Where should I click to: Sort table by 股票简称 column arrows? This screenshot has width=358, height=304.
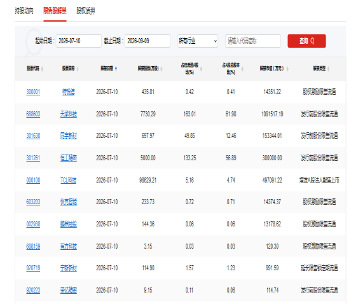(78, 69)
